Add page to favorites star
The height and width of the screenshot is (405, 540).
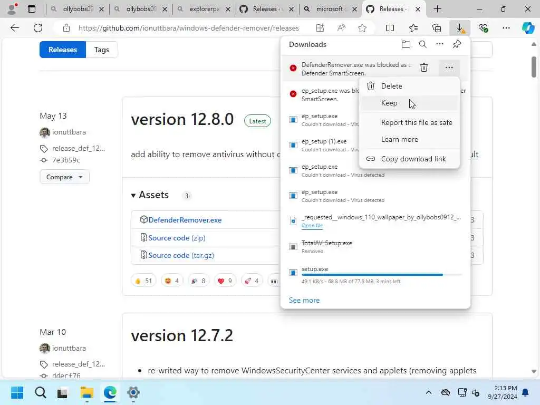(x=362, y=28)
